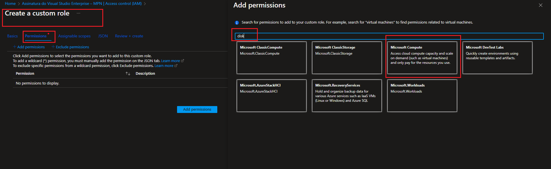The width and height of the screenshot is (551, 169).
Task: Close the Add permissions panel
Action: [540, 5]
